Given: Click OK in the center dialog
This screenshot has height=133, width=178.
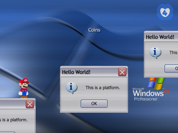Looking at the screenshot, I should pos(94,103).
